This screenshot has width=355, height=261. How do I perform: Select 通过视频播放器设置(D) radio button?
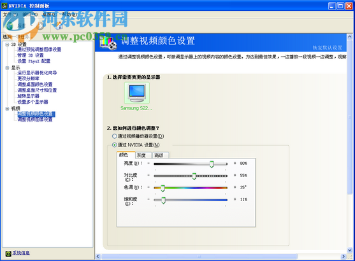(115, 136)
